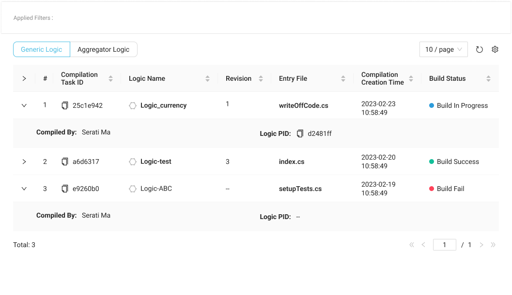Copy compilation task ID 25c1e942
The image size is (512, 295).
[65, 105]
